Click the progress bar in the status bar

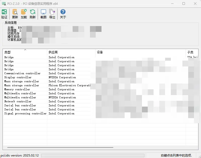93,155
